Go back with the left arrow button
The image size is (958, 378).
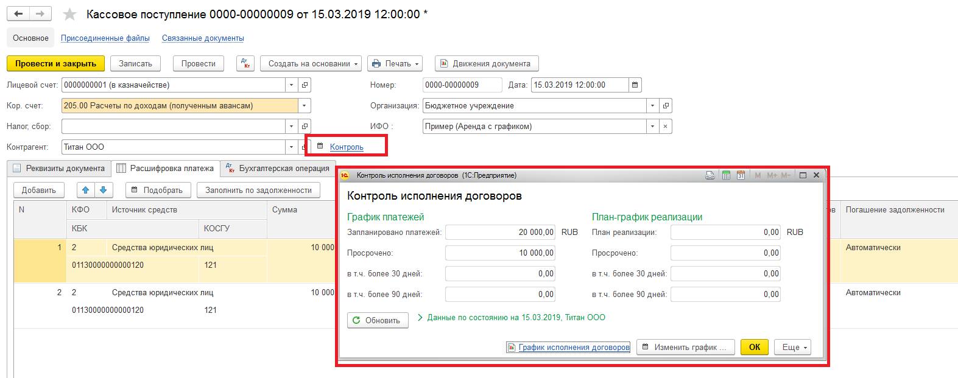[18, 13]
